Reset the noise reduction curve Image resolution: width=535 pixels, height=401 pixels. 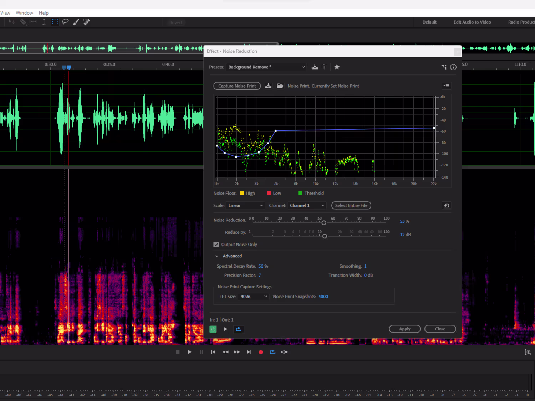446,206
